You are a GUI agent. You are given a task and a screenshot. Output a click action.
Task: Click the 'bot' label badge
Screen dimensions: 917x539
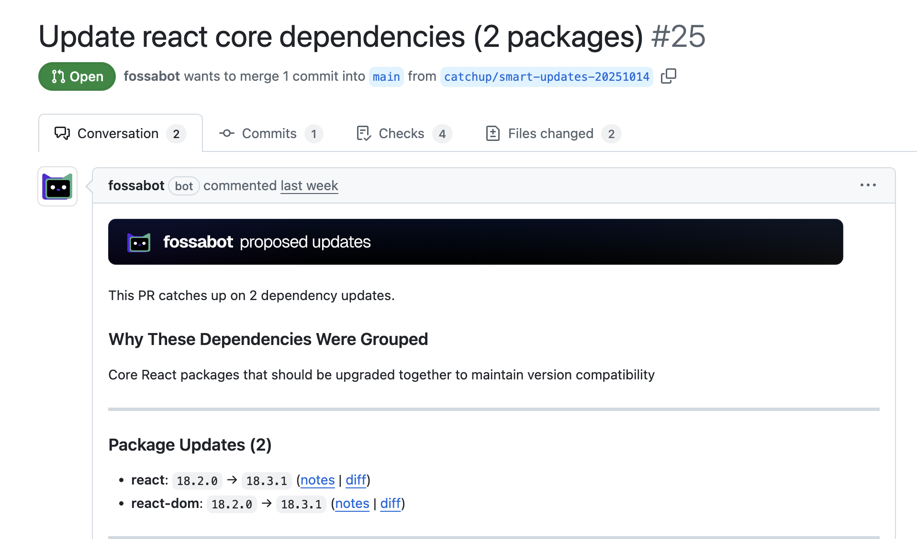pos(184,186)
